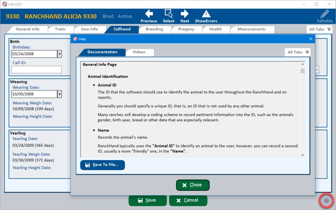Advance to Next animal record
Image resolution: width=336 pixels, height=210 pixels.
coord(184,16)
